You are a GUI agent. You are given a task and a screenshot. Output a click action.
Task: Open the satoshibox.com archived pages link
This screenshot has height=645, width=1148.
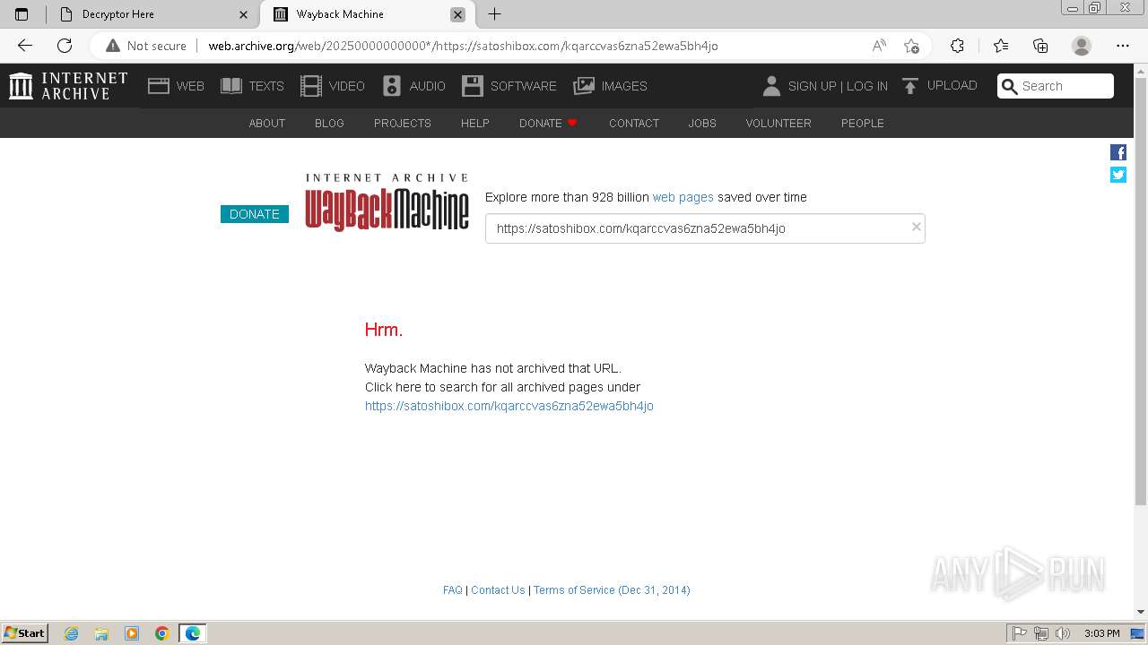coord(509,406)
